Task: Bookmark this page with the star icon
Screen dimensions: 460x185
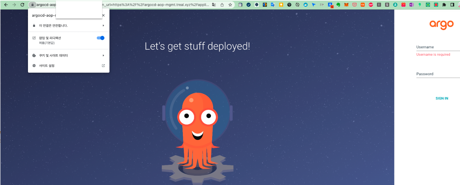Action: [230, 5]
